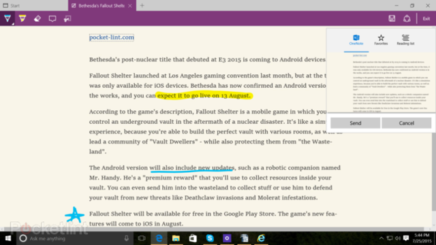Open Task View from taskbar

[142, 238]
